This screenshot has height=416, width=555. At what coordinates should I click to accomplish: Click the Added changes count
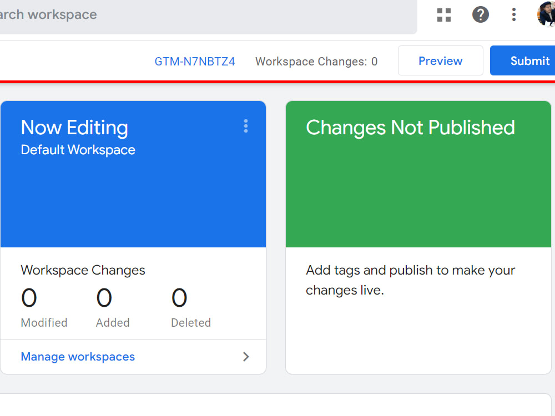(104, 298)
